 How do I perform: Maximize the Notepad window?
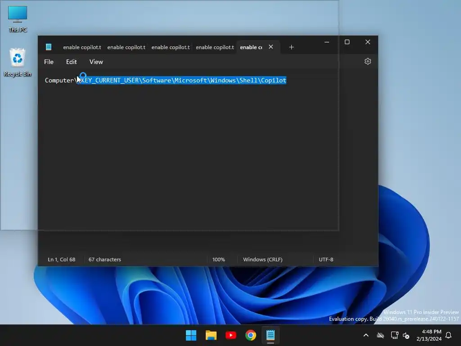[x=347, y=42]
